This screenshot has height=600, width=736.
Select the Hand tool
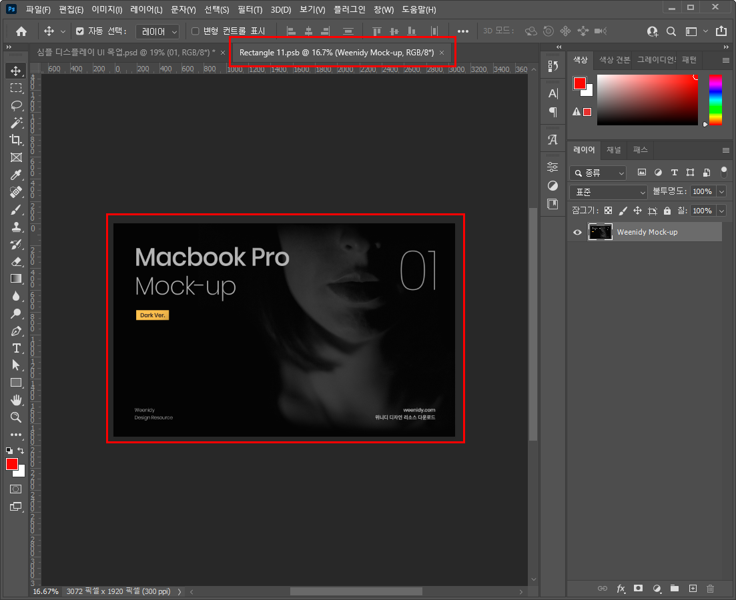coord(16,400)
